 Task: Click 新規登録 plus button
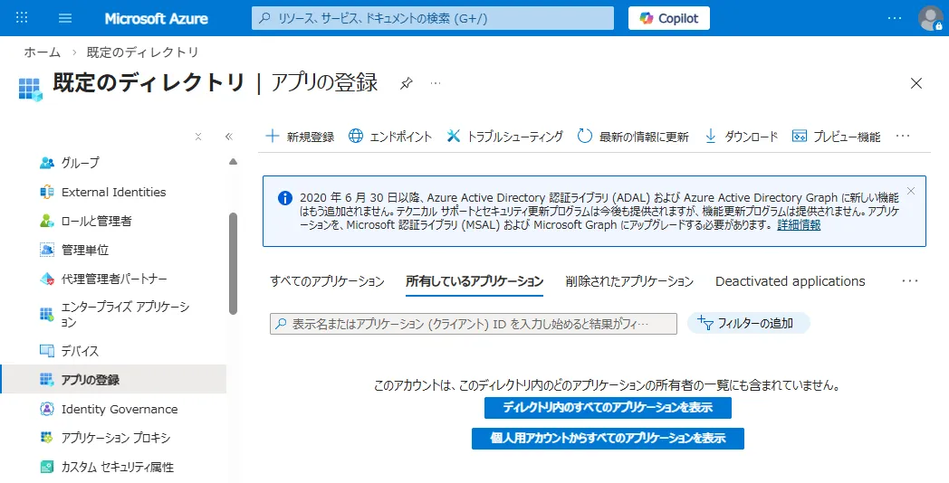click(x=301, y=137)
